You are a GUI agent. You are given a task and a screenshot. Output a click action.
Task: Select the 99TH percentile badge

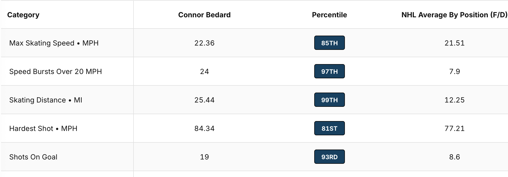coord(329,100)
